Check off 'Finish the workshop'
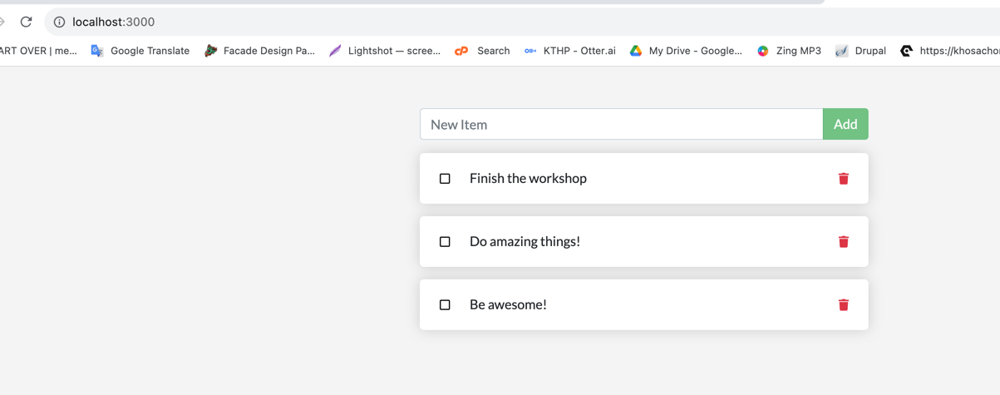This screenshot has width=1000, height=395. [445, 179]
